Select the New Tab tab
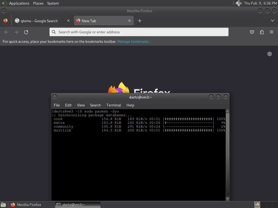This screenshot has width=278, height=208. click(104, 21)
